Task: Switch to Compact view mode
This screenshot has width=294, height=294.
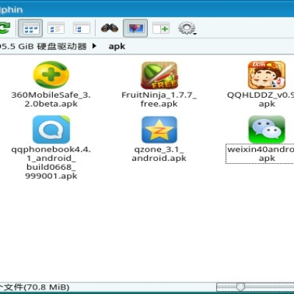Action: 56,28
